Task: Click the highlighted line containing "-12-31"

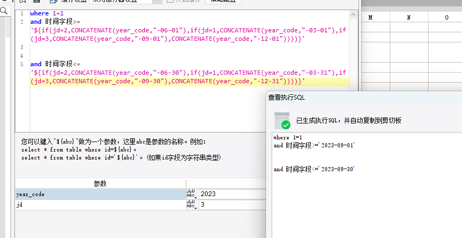Action: click(x=167, y=81)
